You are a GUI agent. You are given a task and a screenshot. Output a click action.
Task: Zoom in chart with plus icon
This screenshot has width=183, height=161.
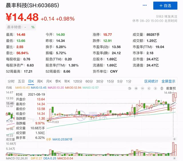(136, 88)
